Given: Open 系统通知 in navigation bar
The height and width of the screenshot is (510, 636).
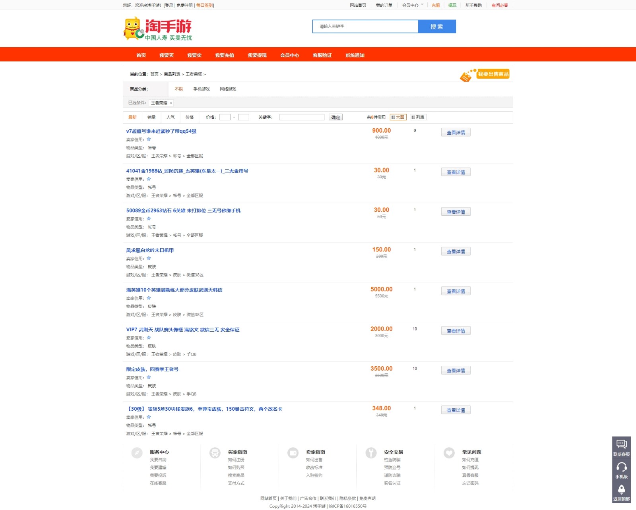Looking at the screenshot, I should point(355,55).
